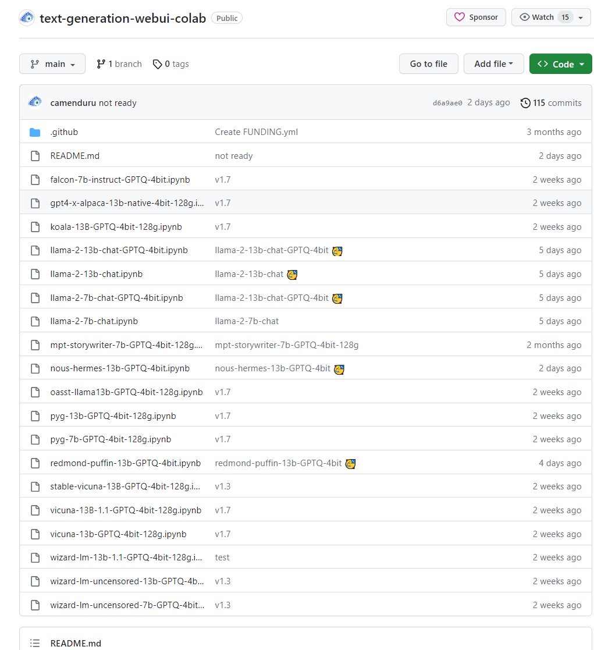Click the file icon for redmond-puffin-13b-GPTQ-4bit.ipynb
Screen dimensions: 594x650
pyautogui.click(x=35, y=463)
